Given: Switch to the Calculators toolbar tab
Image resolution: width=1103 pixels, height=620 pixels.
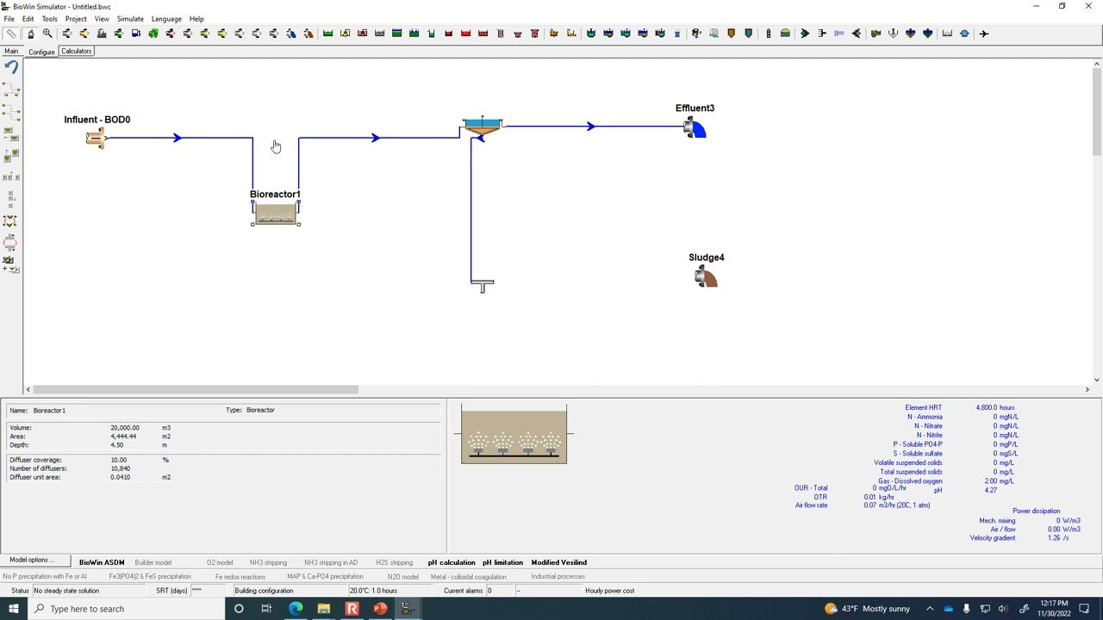Looking at the screenshot, I should point(77,52).
